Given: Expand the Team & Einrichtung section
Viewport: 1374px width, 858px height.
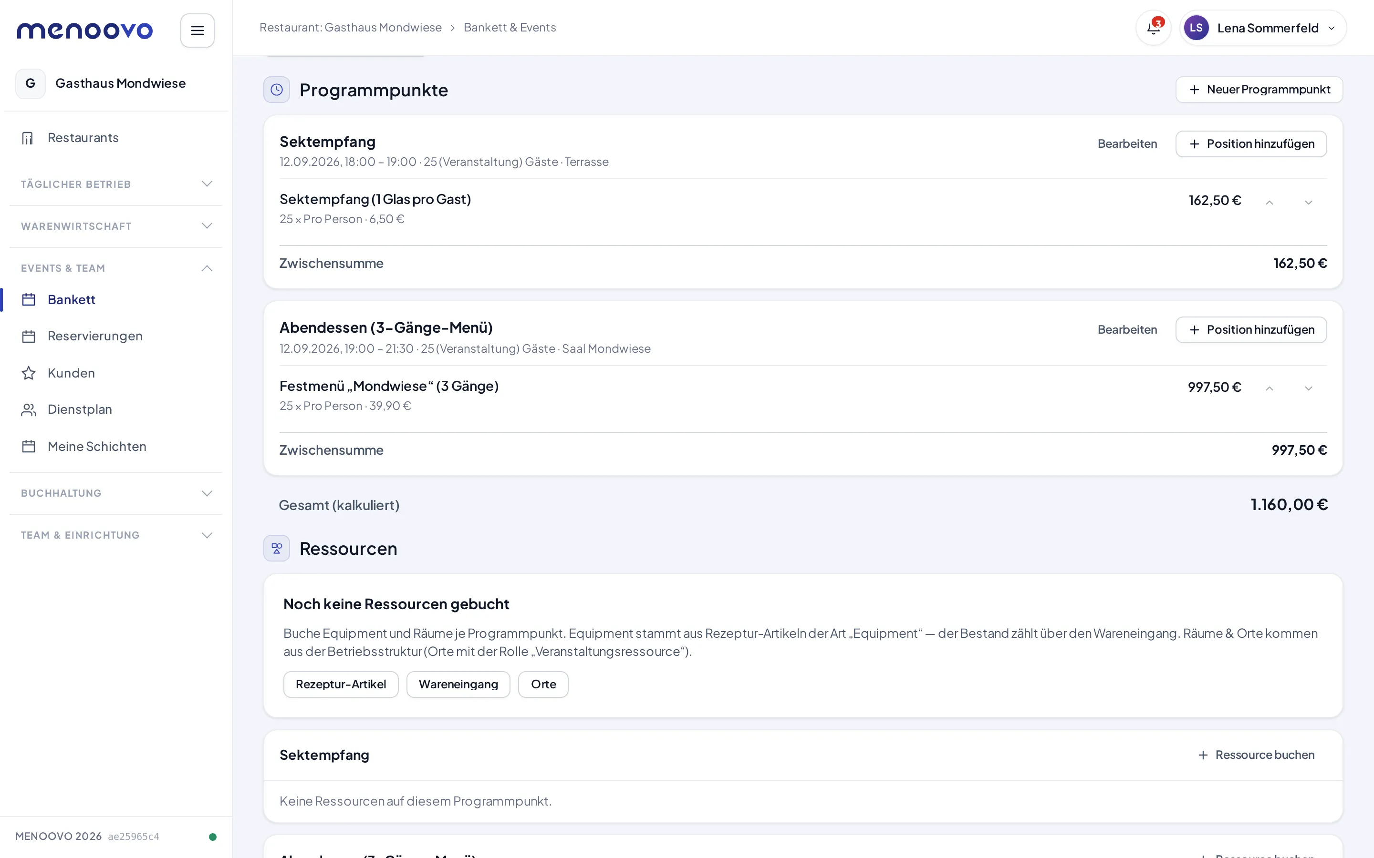Looking at the screenshot, I should (116, 535).
